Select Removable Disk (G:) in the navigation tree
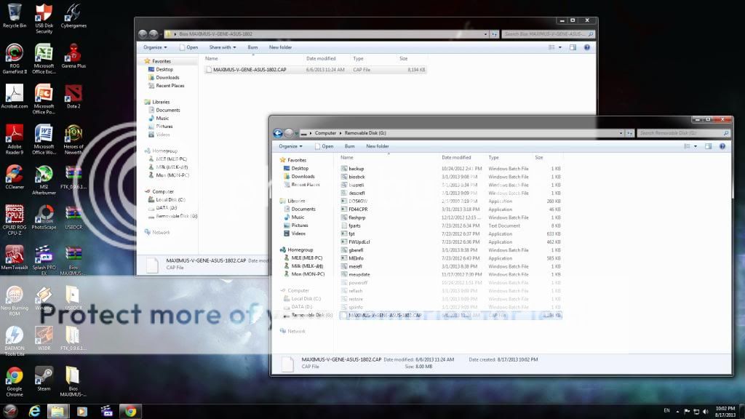 [x=311, y=315]
